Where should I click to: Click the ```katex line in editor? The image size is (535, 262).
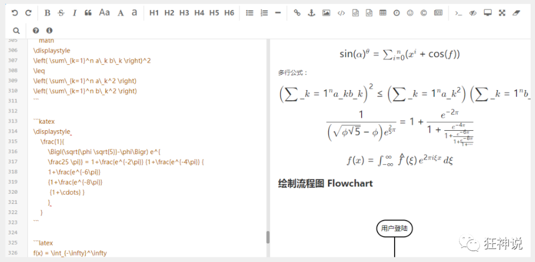tap(43, 121)
